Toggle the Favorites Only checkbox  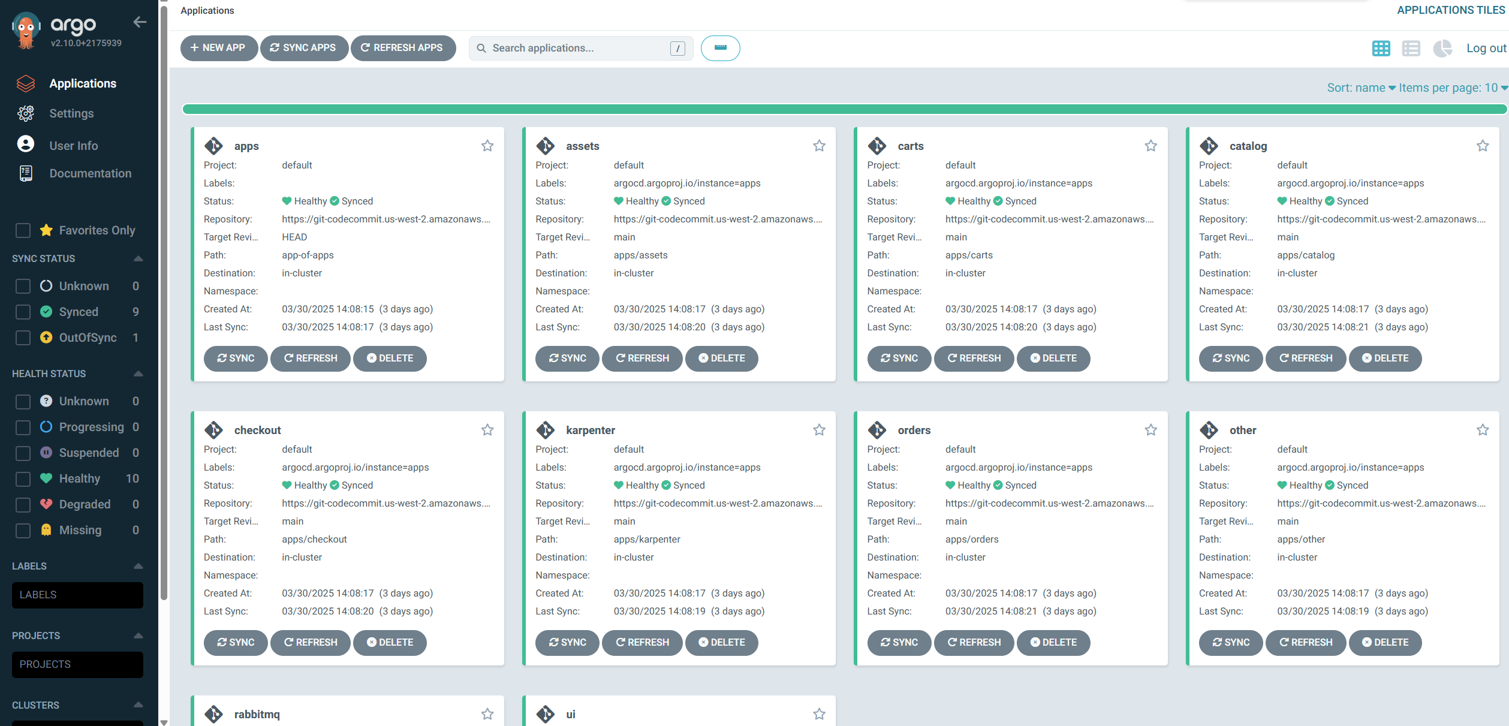tap(23, 230)
